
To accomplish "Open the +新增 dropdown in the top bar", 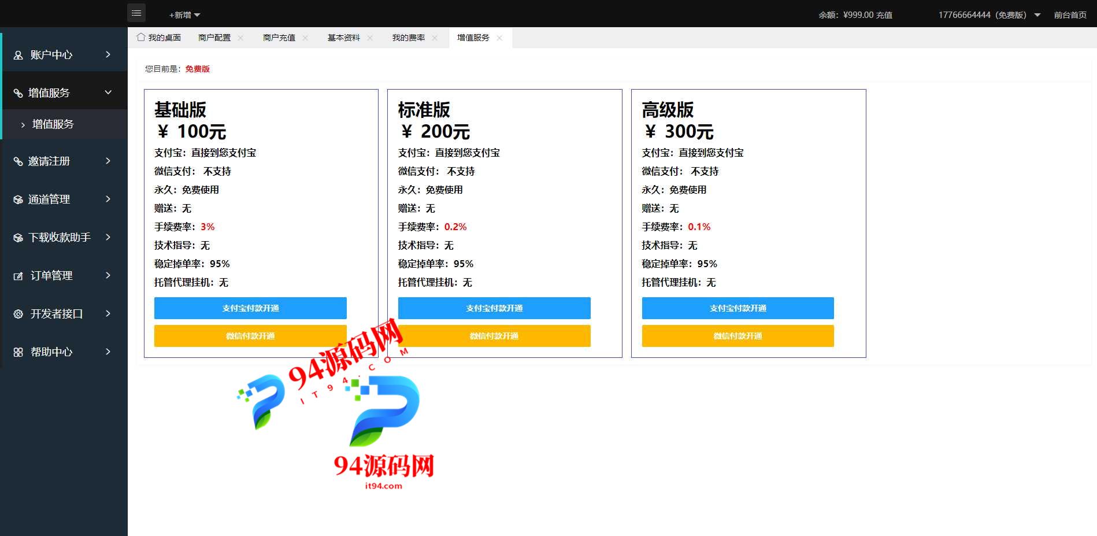I will point(184,15).
